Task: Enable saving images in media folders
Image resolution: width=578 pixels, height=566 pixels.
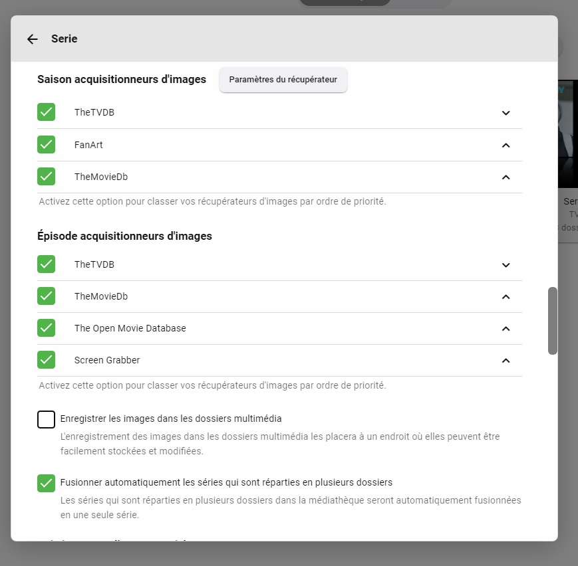Action: [47, 420]
